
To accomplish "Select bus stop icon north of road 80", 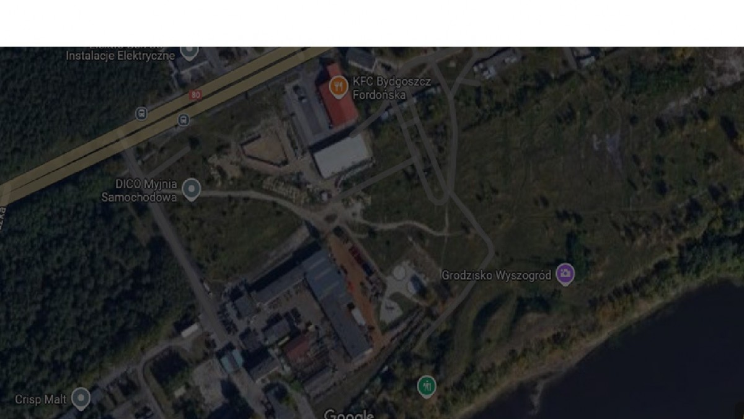I will pos(141,114).
